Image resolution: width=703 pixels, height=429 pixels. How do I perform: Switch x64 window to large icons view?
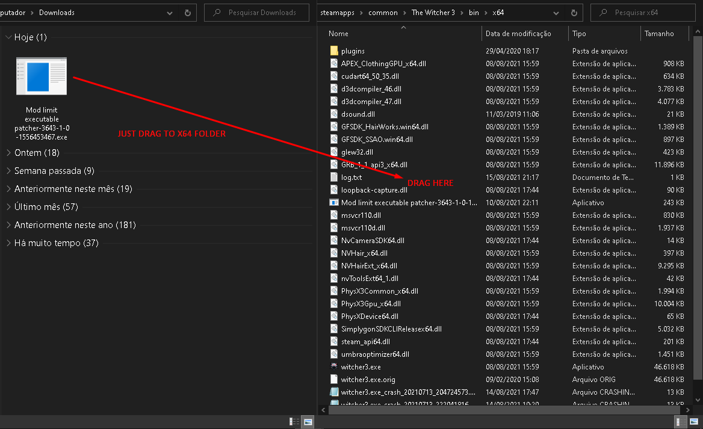tap(694, 421)
